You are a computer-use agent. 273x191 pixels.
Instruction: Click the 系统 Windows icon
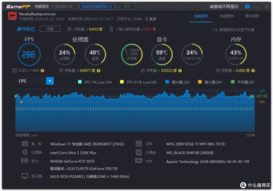pos(25,144)
